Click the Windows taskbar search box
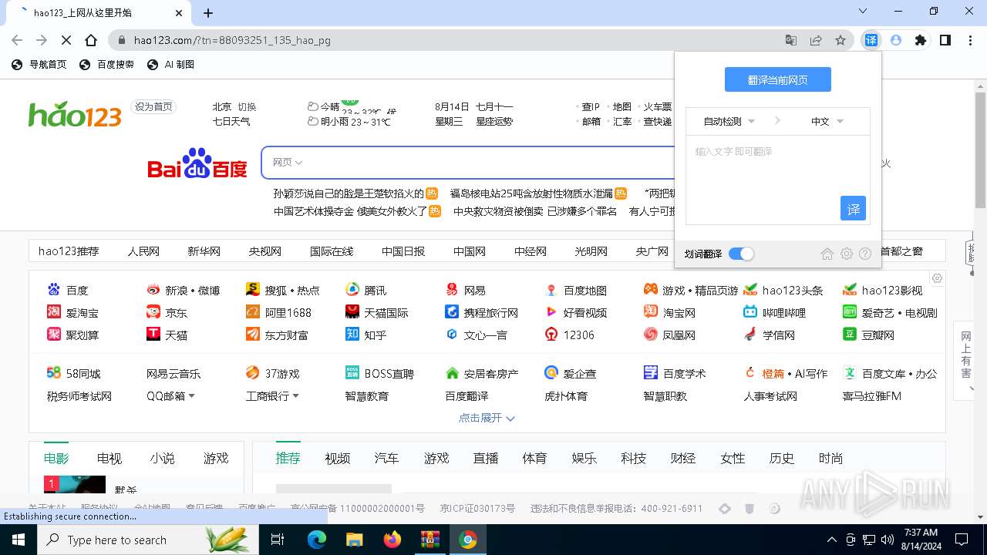This screenshot has width=987, height=555. coord(148,540)
